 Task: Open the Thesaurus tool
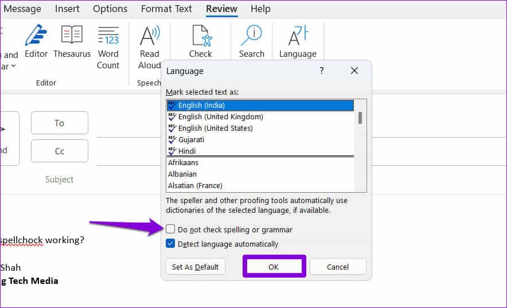click(72, 41)
